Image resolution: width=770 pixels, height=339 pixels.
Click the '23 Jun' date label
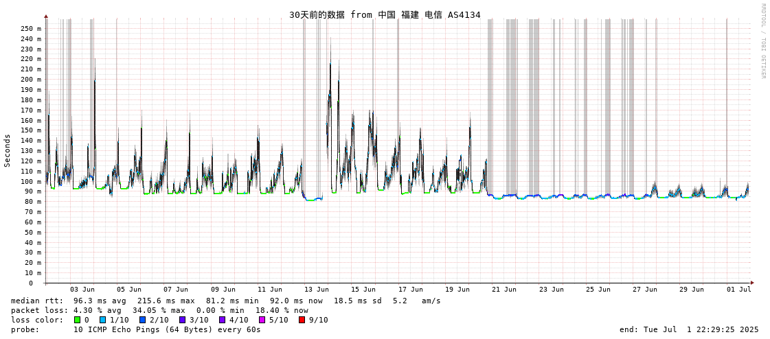(551, 290)
